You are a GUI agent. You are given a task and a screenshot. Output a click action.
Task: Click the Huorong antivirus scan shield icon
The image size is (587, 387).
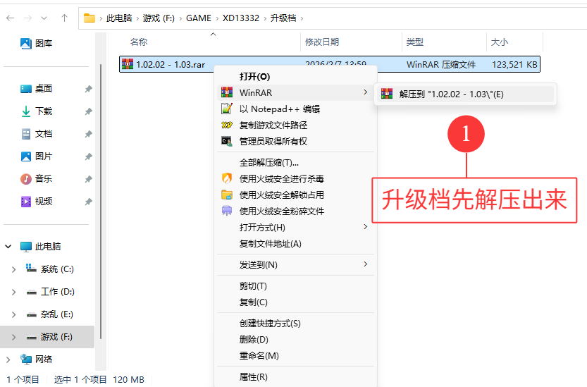[226, 178]
